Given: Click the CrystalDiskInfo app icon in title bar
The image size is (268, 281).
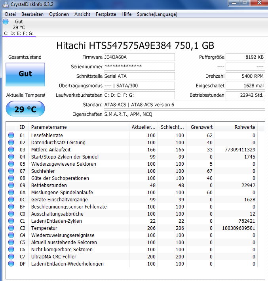Looking at the screenshot, I should 5,4.
